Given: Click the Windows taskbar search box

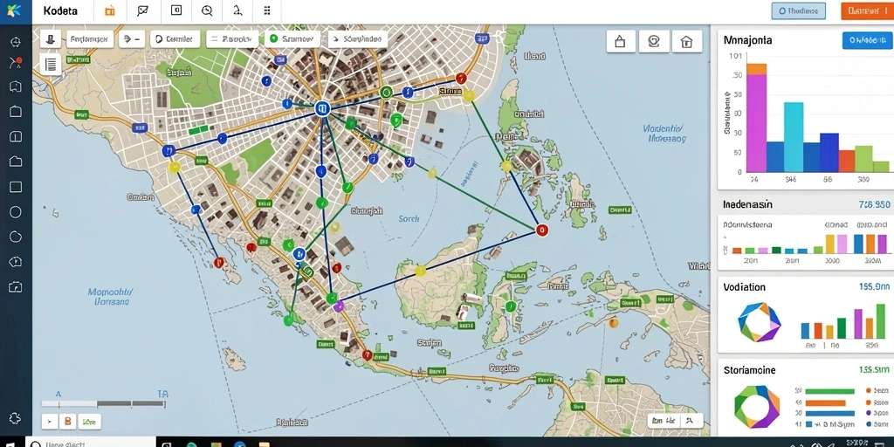Looking at the screenshot, I should [x=91, y=442].
